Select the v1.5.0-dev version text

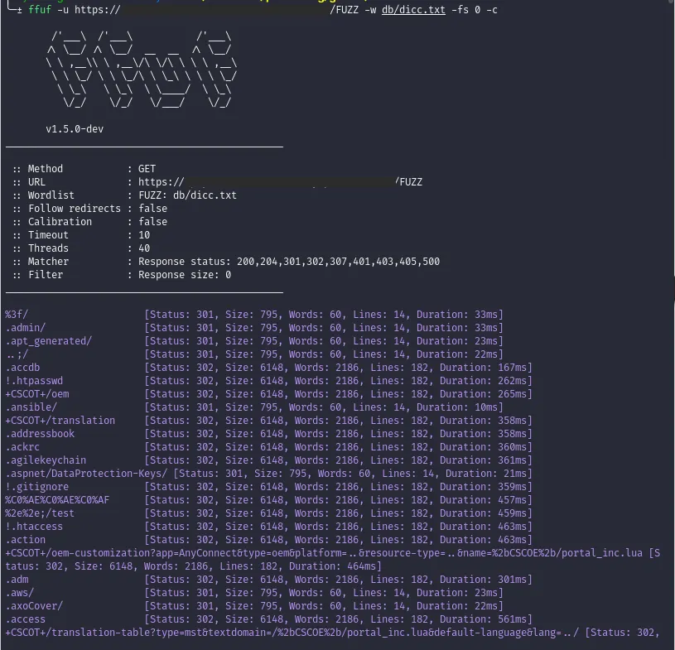click(x=75, y=129)
